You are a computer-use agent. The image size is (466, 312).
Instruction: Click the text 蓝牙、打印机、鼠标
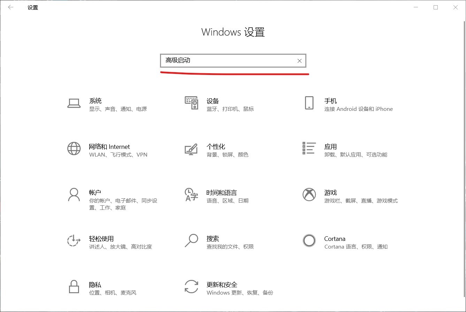tap(230, 109)
